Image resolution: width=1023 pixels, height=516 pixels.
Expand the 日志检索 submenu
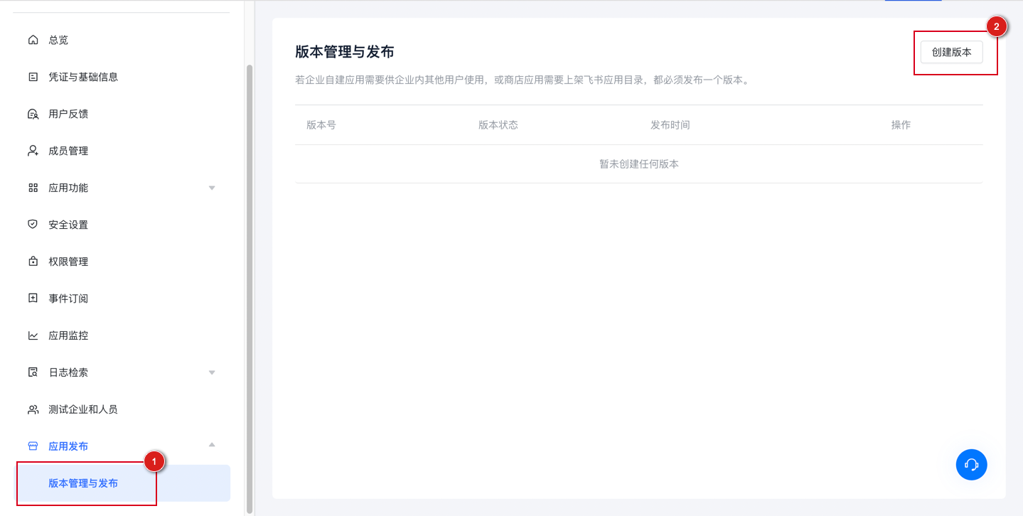point(211,372)
